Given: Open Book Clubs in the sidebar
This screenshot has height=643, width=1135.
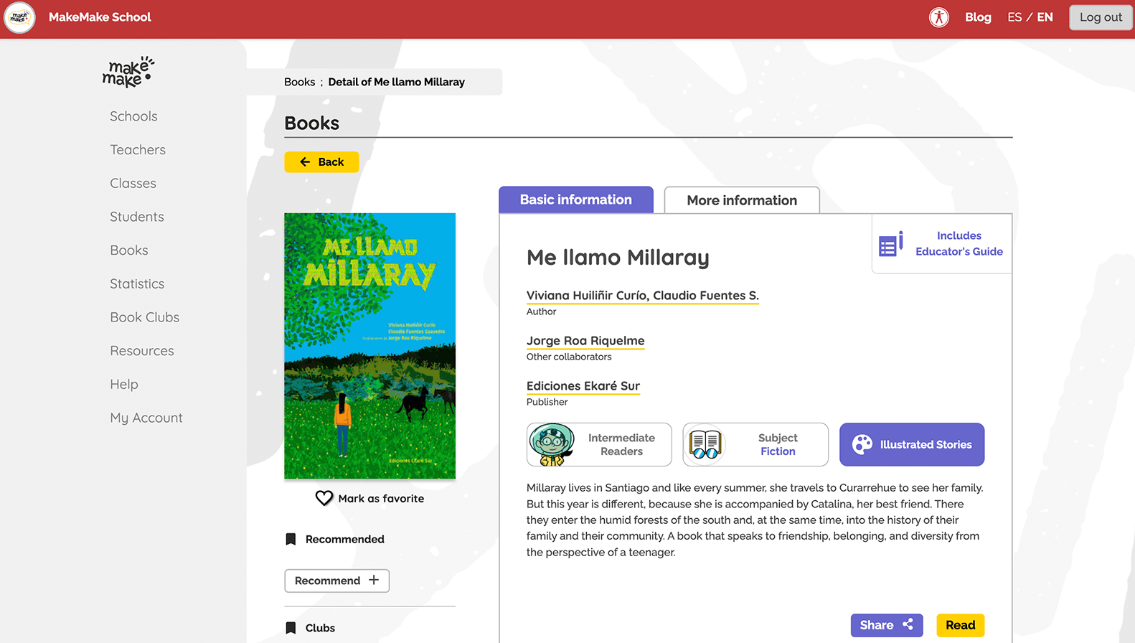Looking at the screenshot, I should [145, 317].
